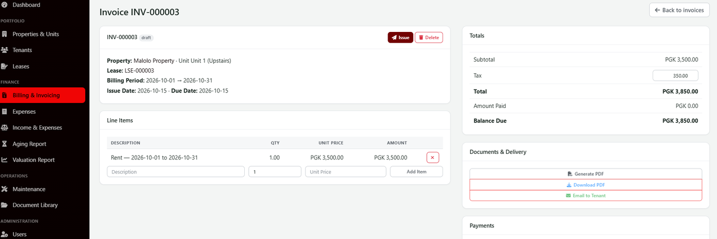Image resolution: width=717 pixels, height=239 pixels.
Task: Open Income & Expenses report
Action: click(x=43, y=128)
